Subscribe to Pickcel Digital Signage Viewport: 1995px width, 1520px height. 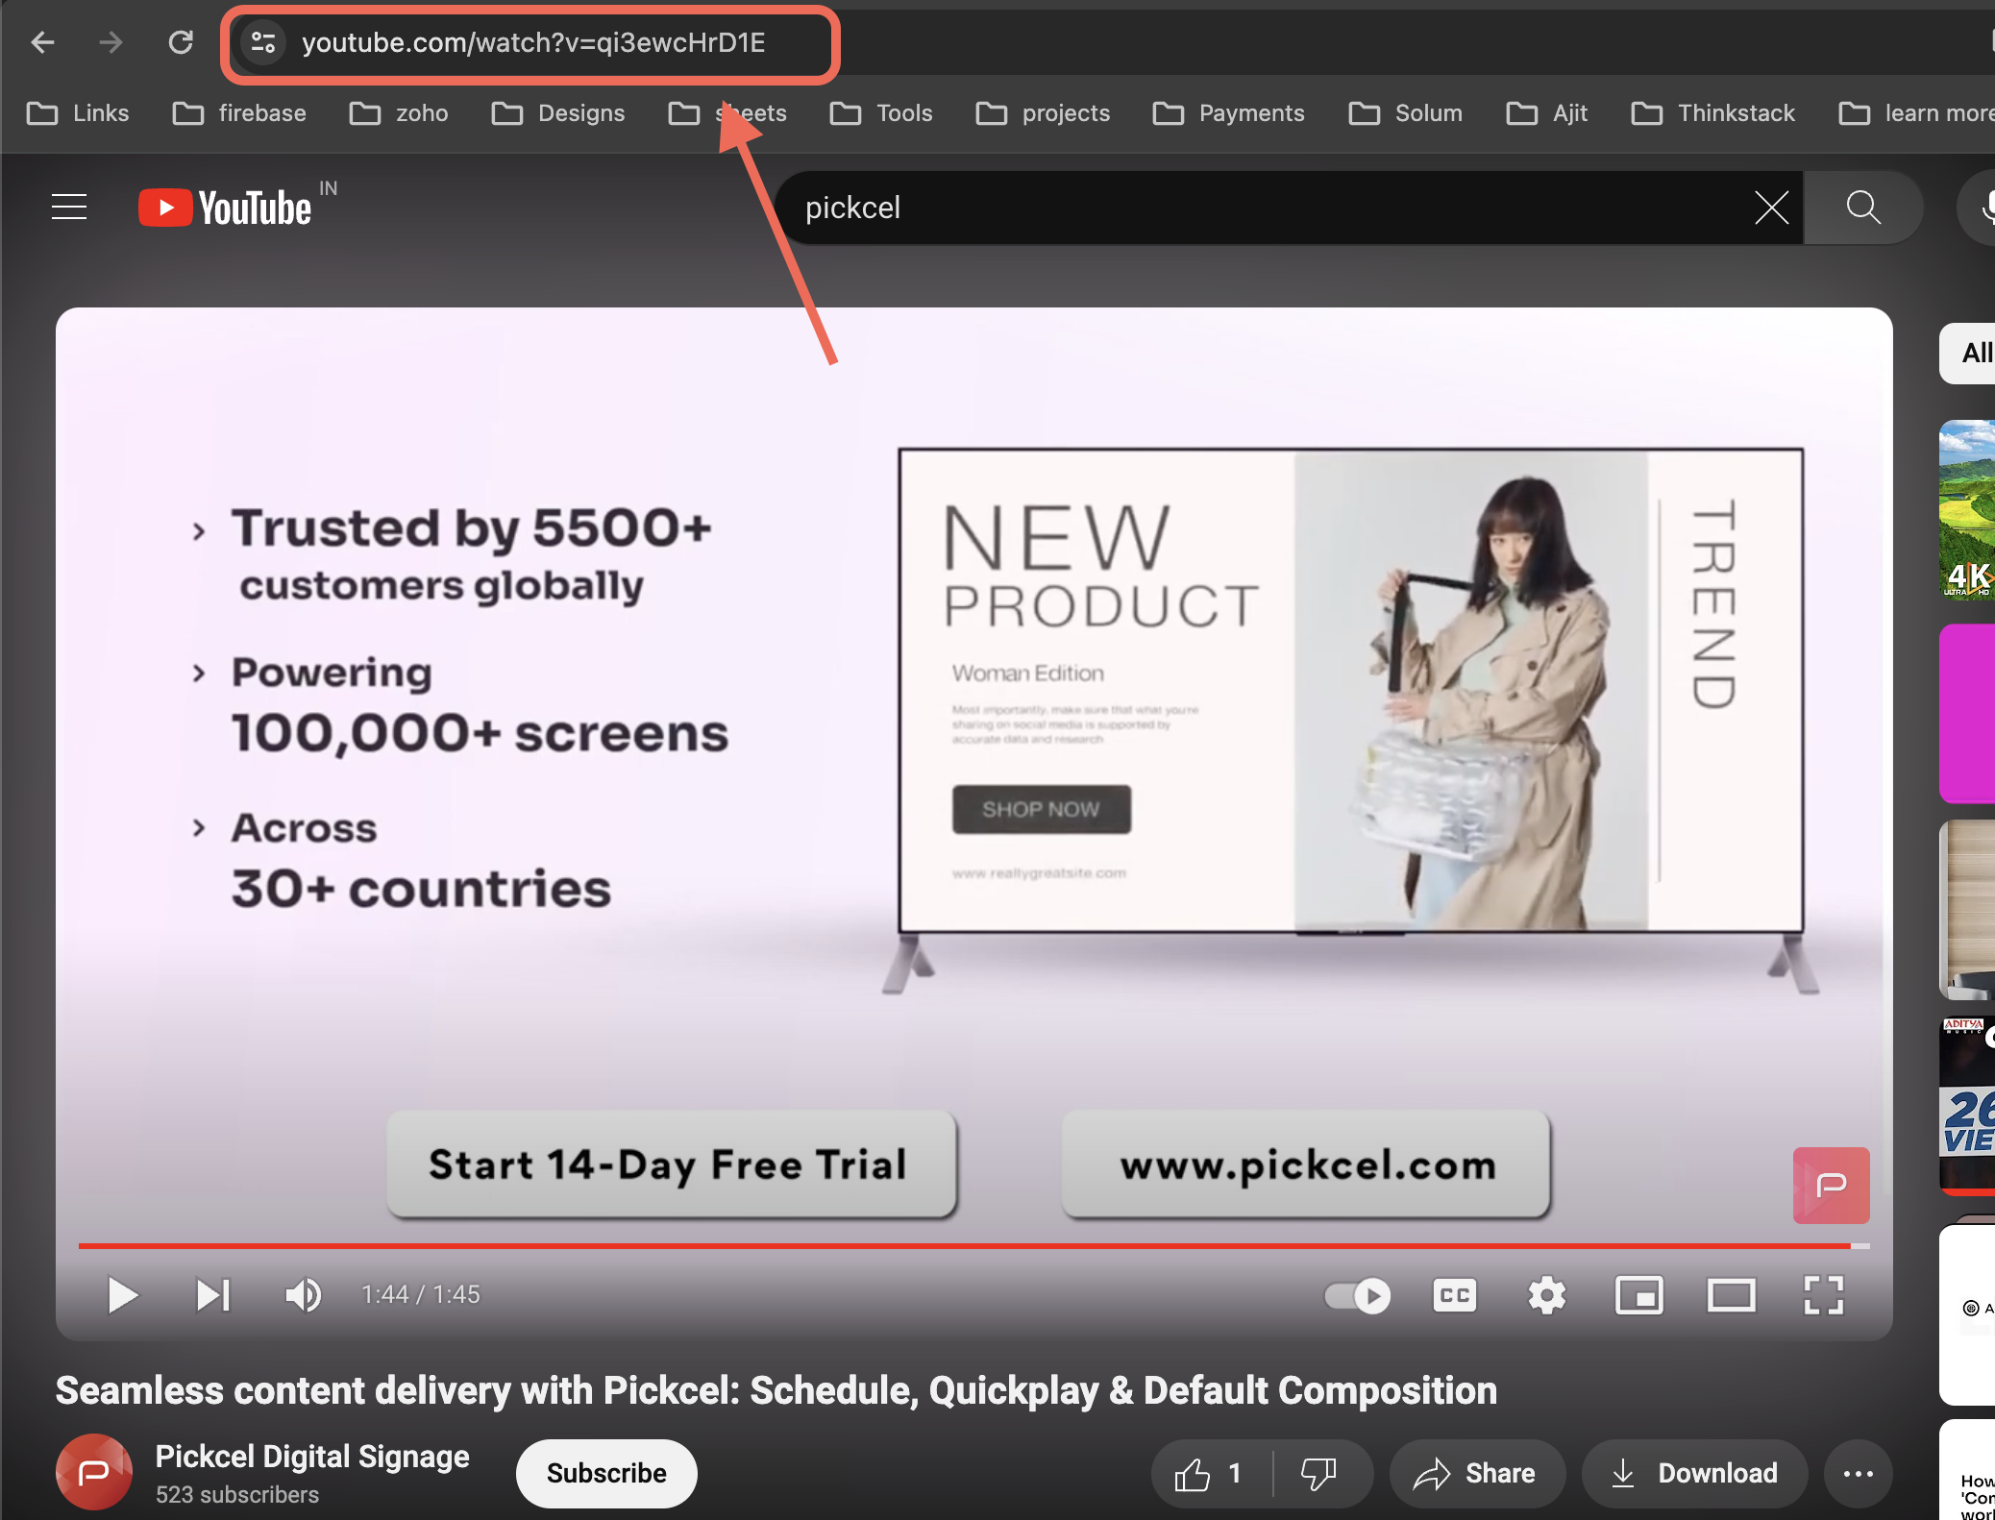[605, 1473]
